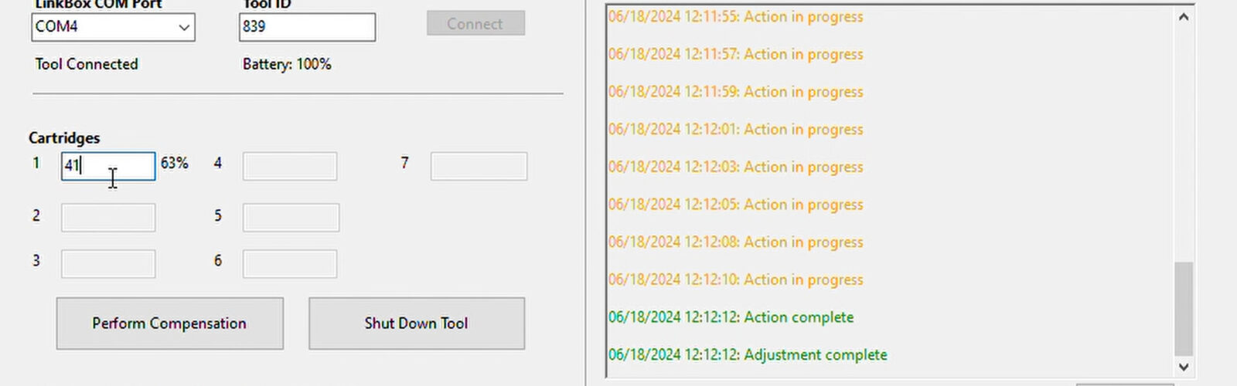1237x386 pixels.
Task: Click the Tool ID field containing 839
Action: (307, 27)
